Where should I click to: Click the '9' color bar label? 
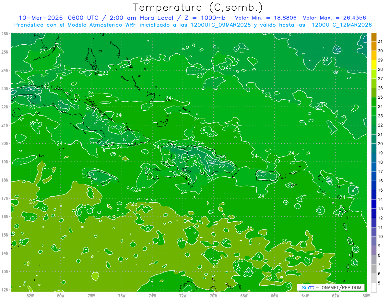(380, 246)
